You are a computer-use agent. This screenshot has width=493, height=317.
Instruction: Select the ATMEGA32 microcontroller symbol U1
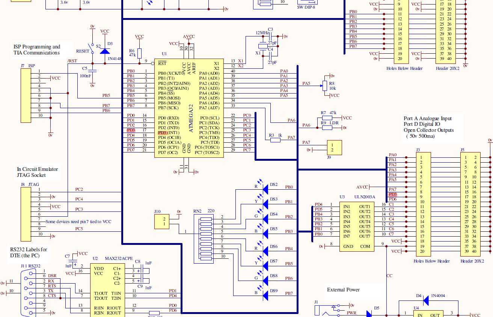(188, 109)
